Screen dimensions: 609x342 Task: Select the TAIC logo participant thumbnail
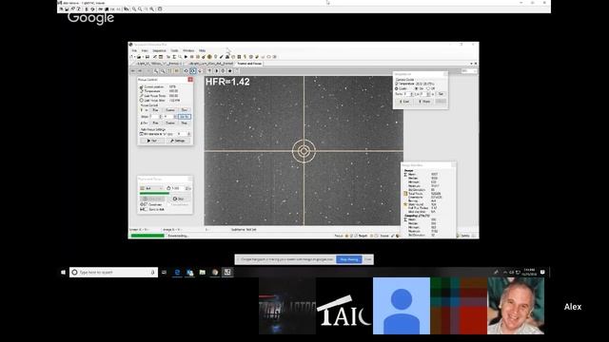click(x=344, y=306)
